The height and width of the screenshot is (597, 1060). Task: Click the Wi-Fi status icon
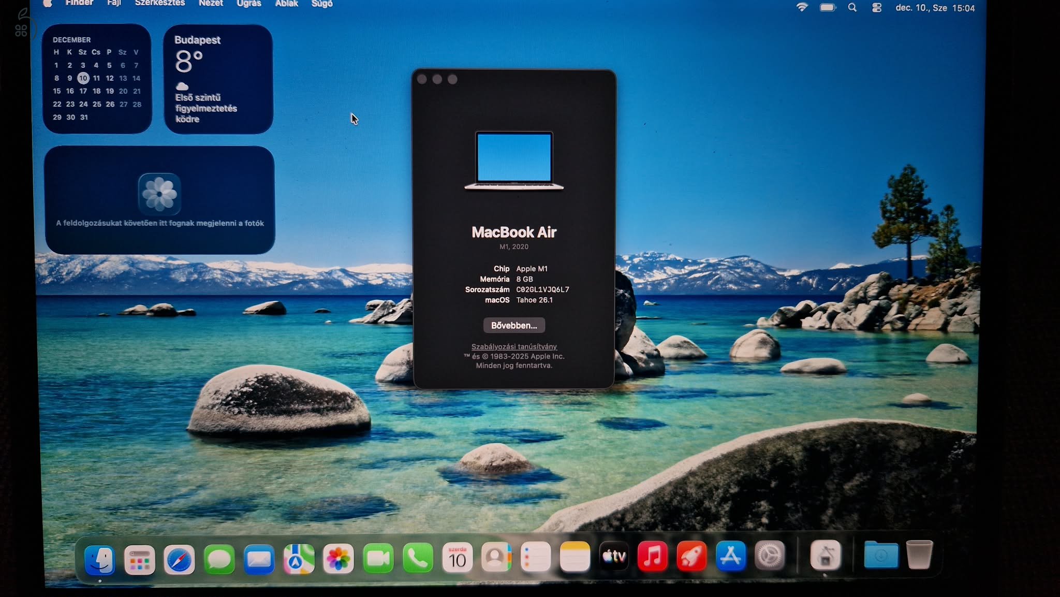click(802, 8)
